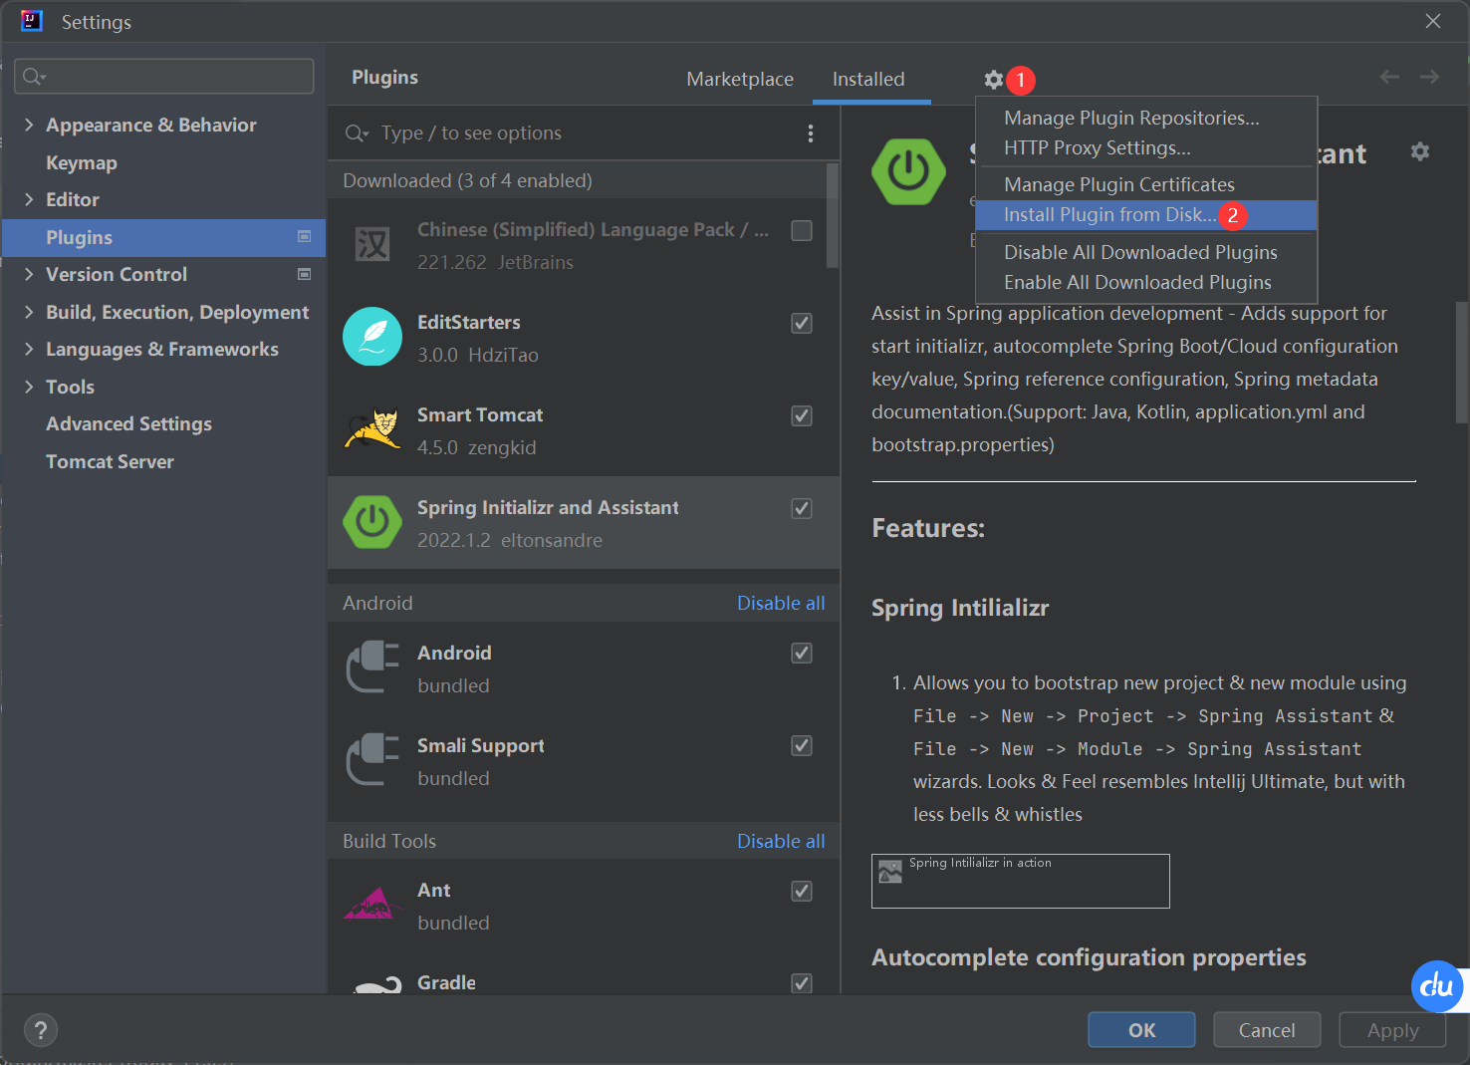
Task: Open the three-dot plugin list options menu
Action: [811, 133]
